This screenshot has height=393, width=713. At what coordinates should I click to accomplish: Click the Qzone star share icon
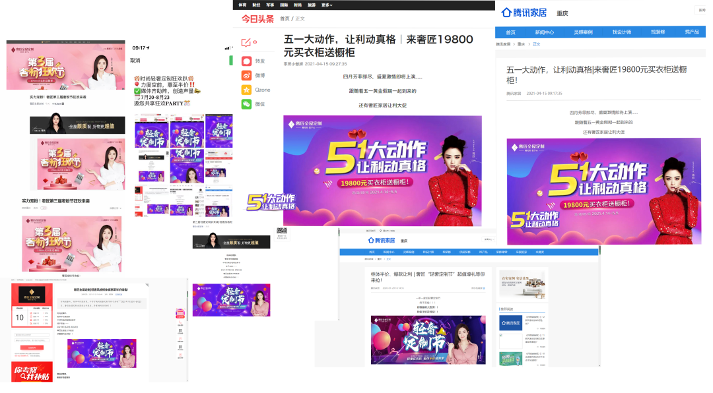coord(246,90)
